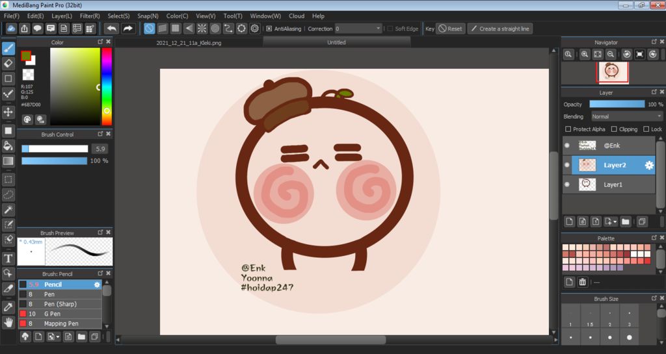Open add brush dropdown in Brush panel
Viewport: 666px width, 354px height.
(x=58, y=337)
